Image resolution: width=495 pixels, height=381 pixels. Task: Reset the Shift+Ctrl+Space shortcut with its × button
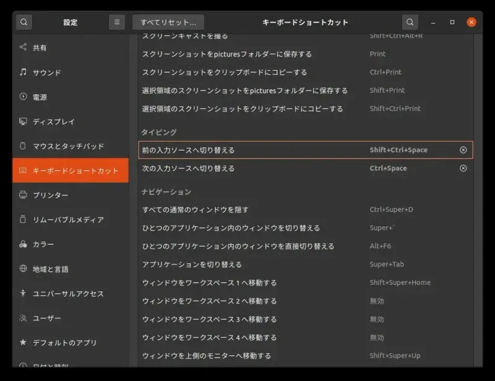(463, 149)
